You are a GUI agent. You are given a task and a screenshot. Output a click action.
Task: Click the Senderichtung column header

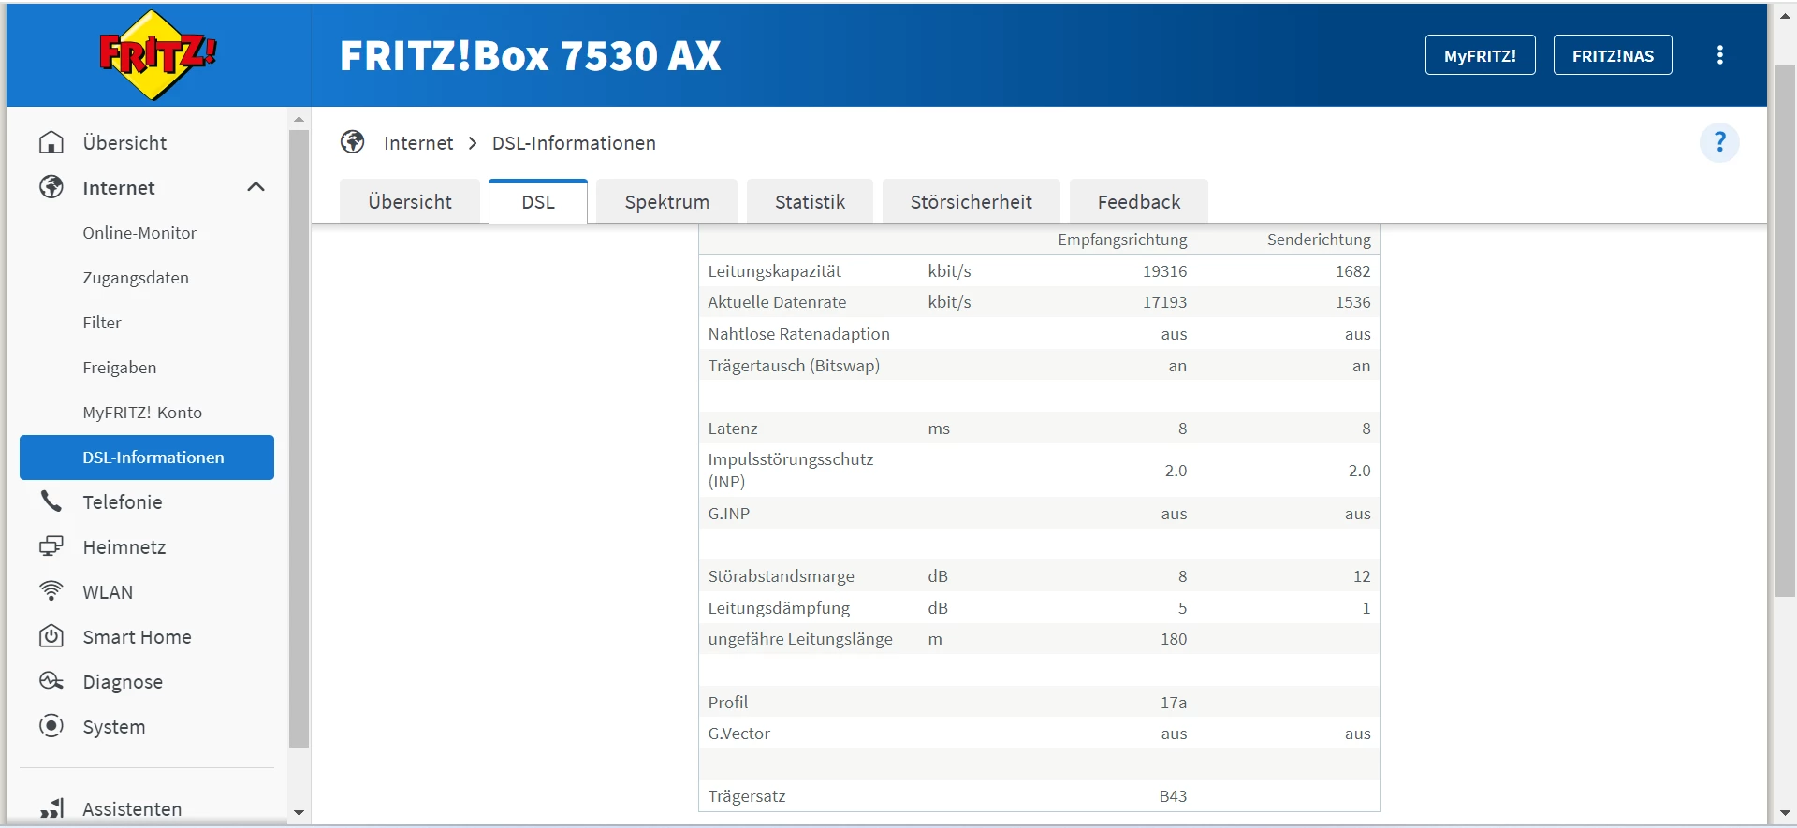[x=1319, y=240]
